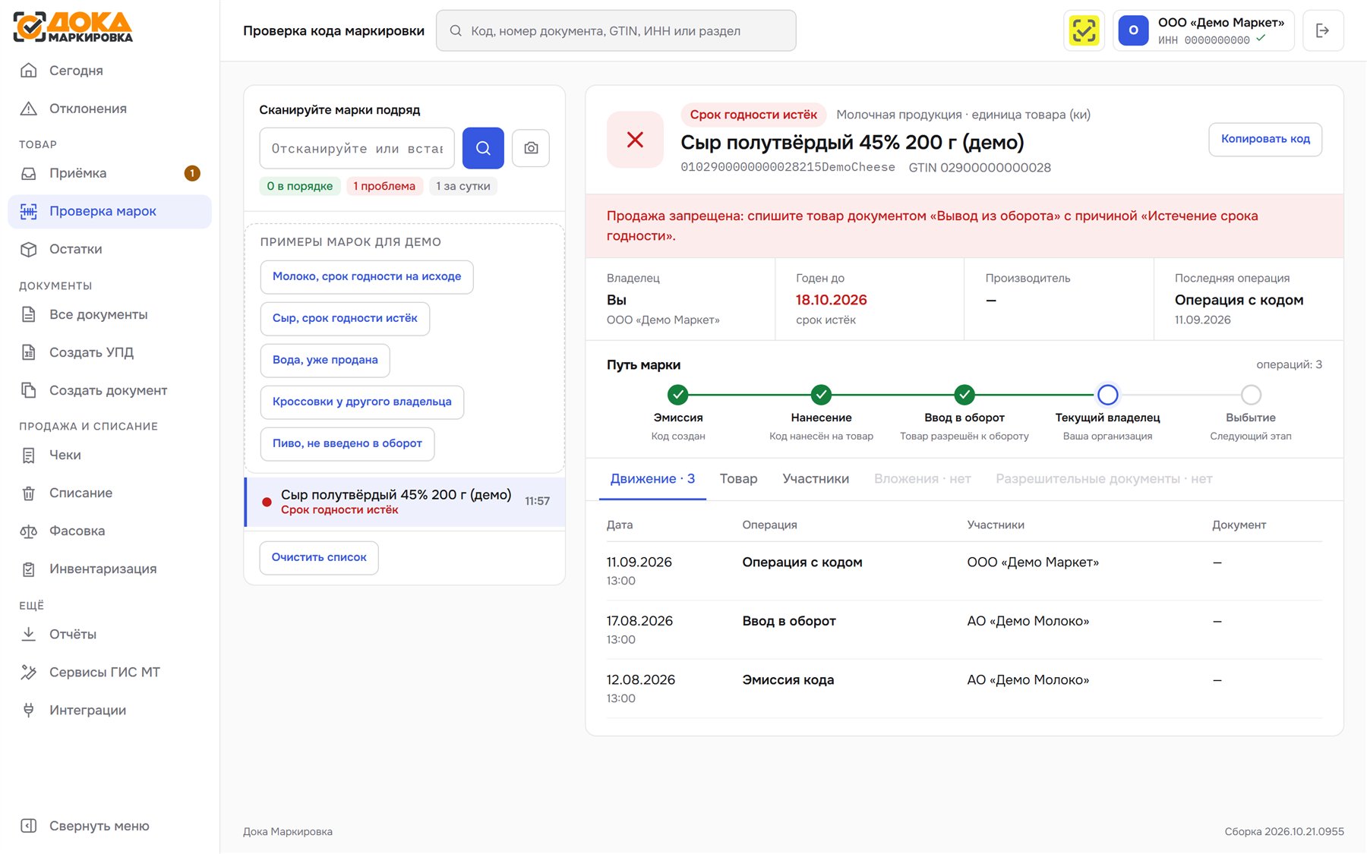Click the camera scan icon button
Image resolution: width=1367 pixels, height=854 pixels.
coord(531,148)
